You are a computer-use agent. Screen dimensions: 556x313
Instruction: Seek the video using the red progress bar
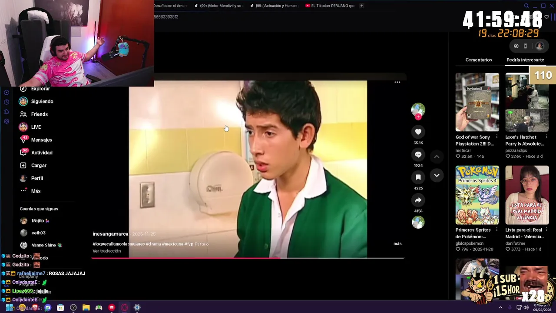coord(248,258)
